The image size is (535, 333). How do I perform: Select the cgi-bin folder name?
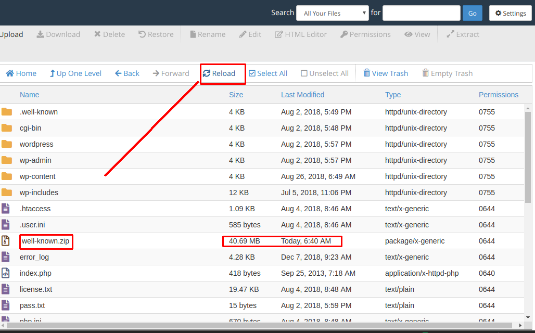pos(30,129)
